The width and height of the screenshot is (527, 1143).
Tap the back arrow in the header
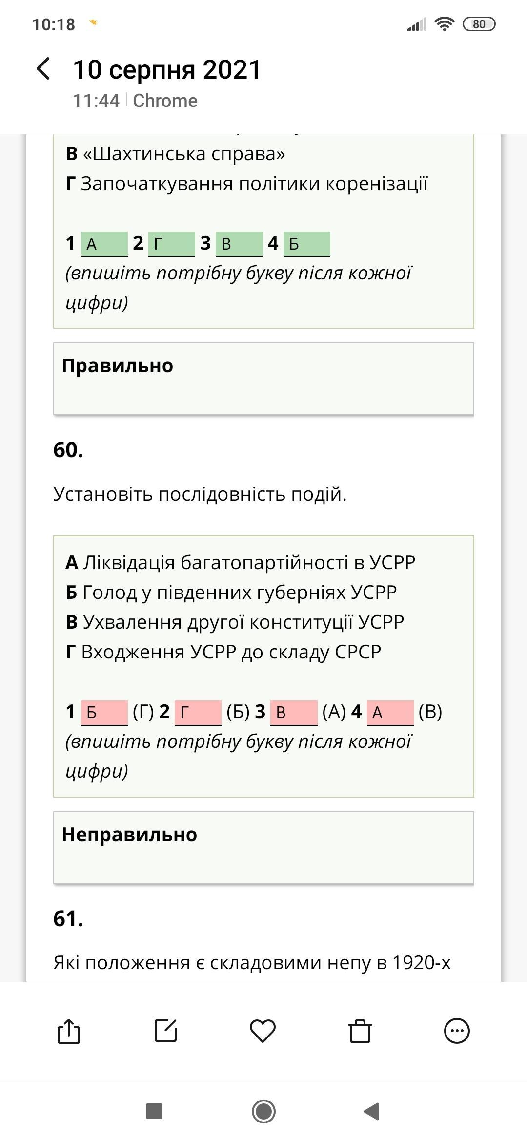click(x=43, y=69)
